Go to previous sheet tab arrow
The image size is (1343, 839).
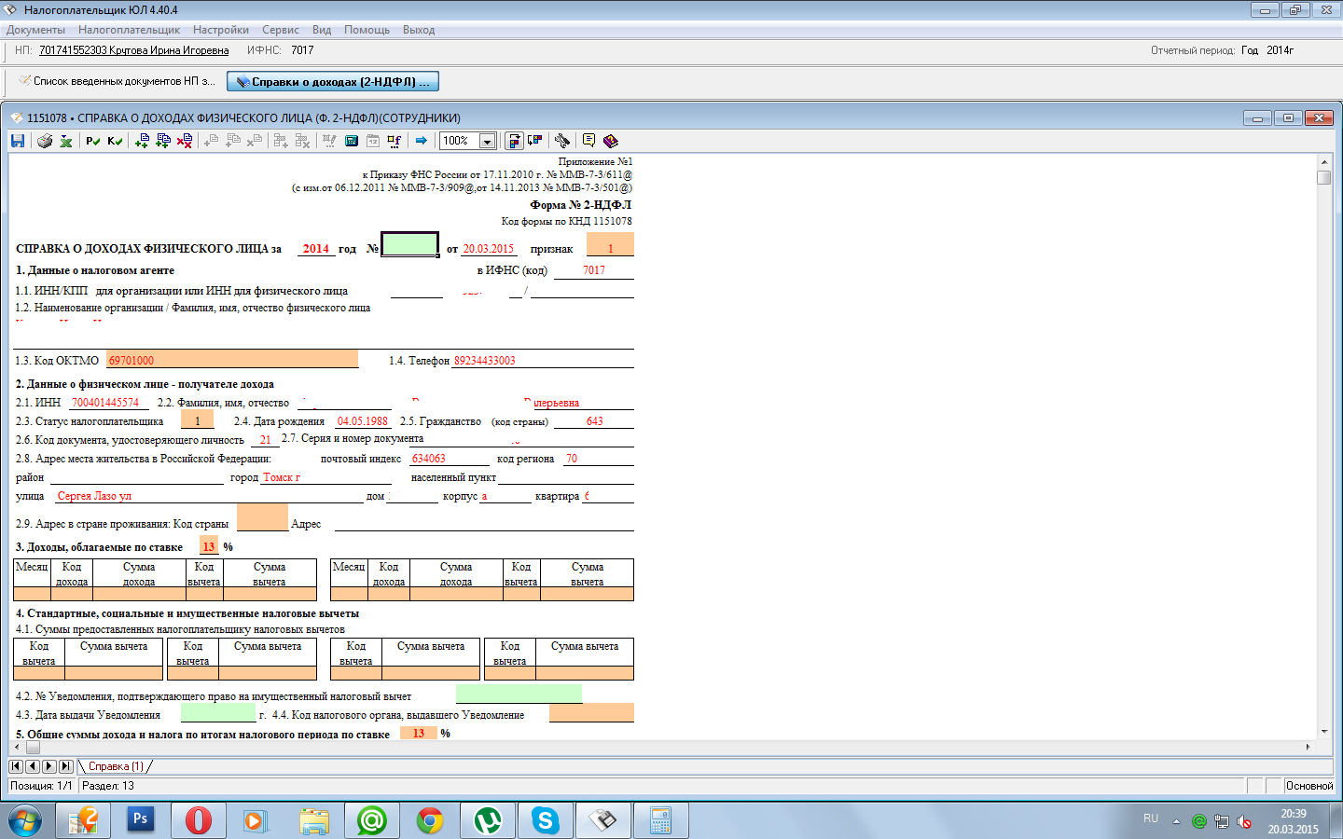point(33,766)
